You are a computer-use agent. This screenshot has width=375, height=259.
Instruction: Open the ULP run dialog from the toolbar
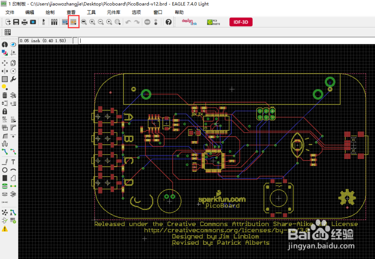pos(73,22)
